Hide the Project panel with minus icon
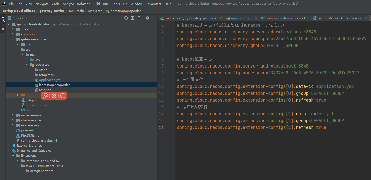The height and width of the screenshot is (180, 371). click(x=154, y=18)
